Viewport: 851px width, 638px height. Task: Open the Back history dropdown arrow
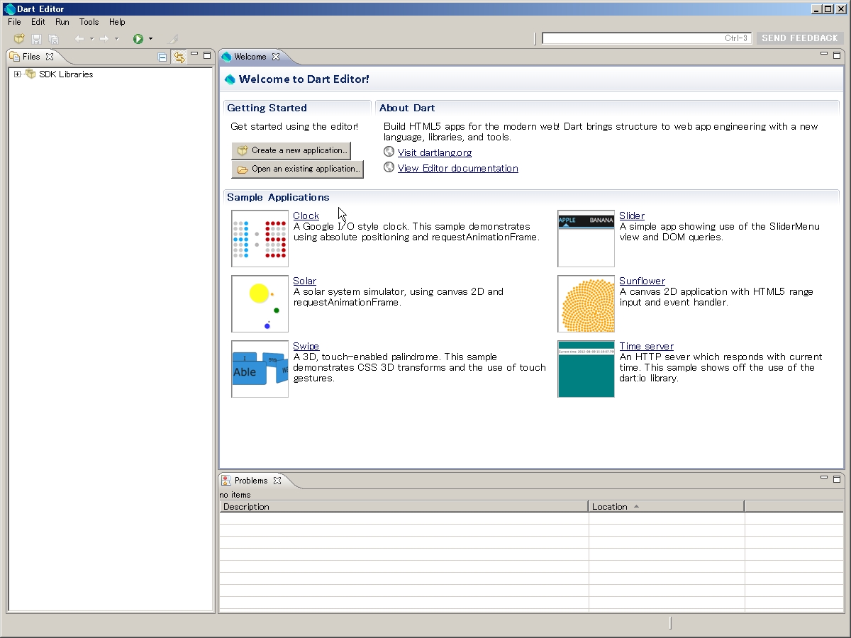(x=91, y=39)
